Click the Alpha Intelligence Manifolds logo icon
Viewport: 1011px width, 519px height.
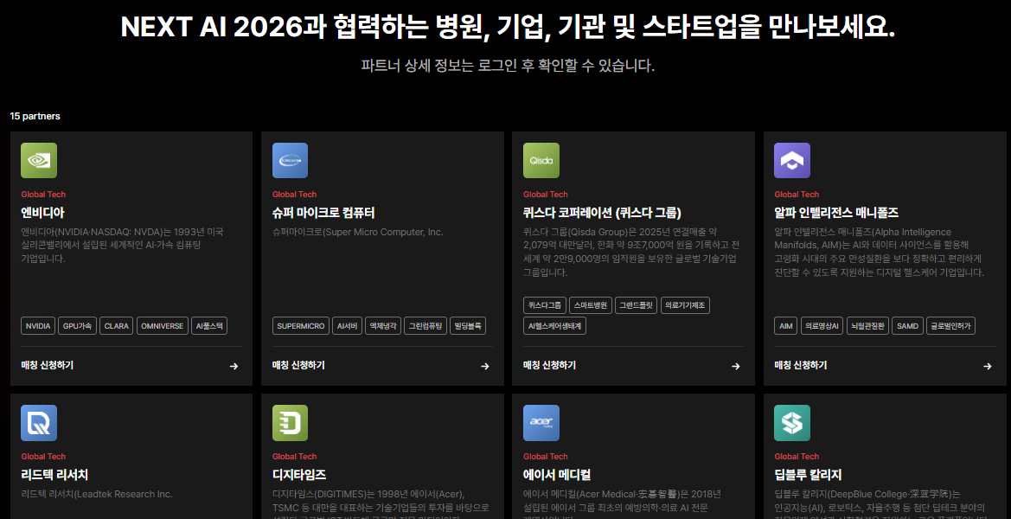792,161
